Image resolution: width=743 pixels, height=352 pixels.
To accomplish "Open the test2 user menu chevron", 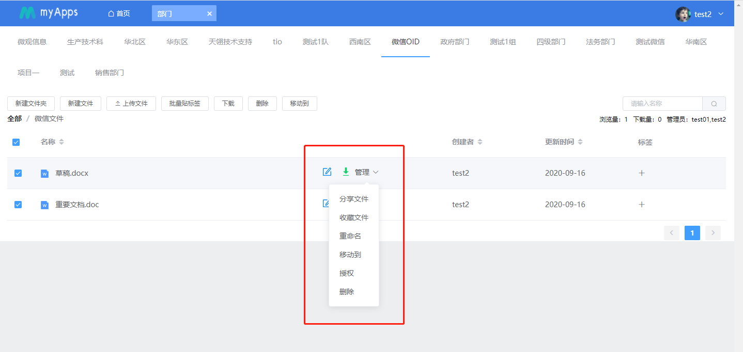I will 721,14.
